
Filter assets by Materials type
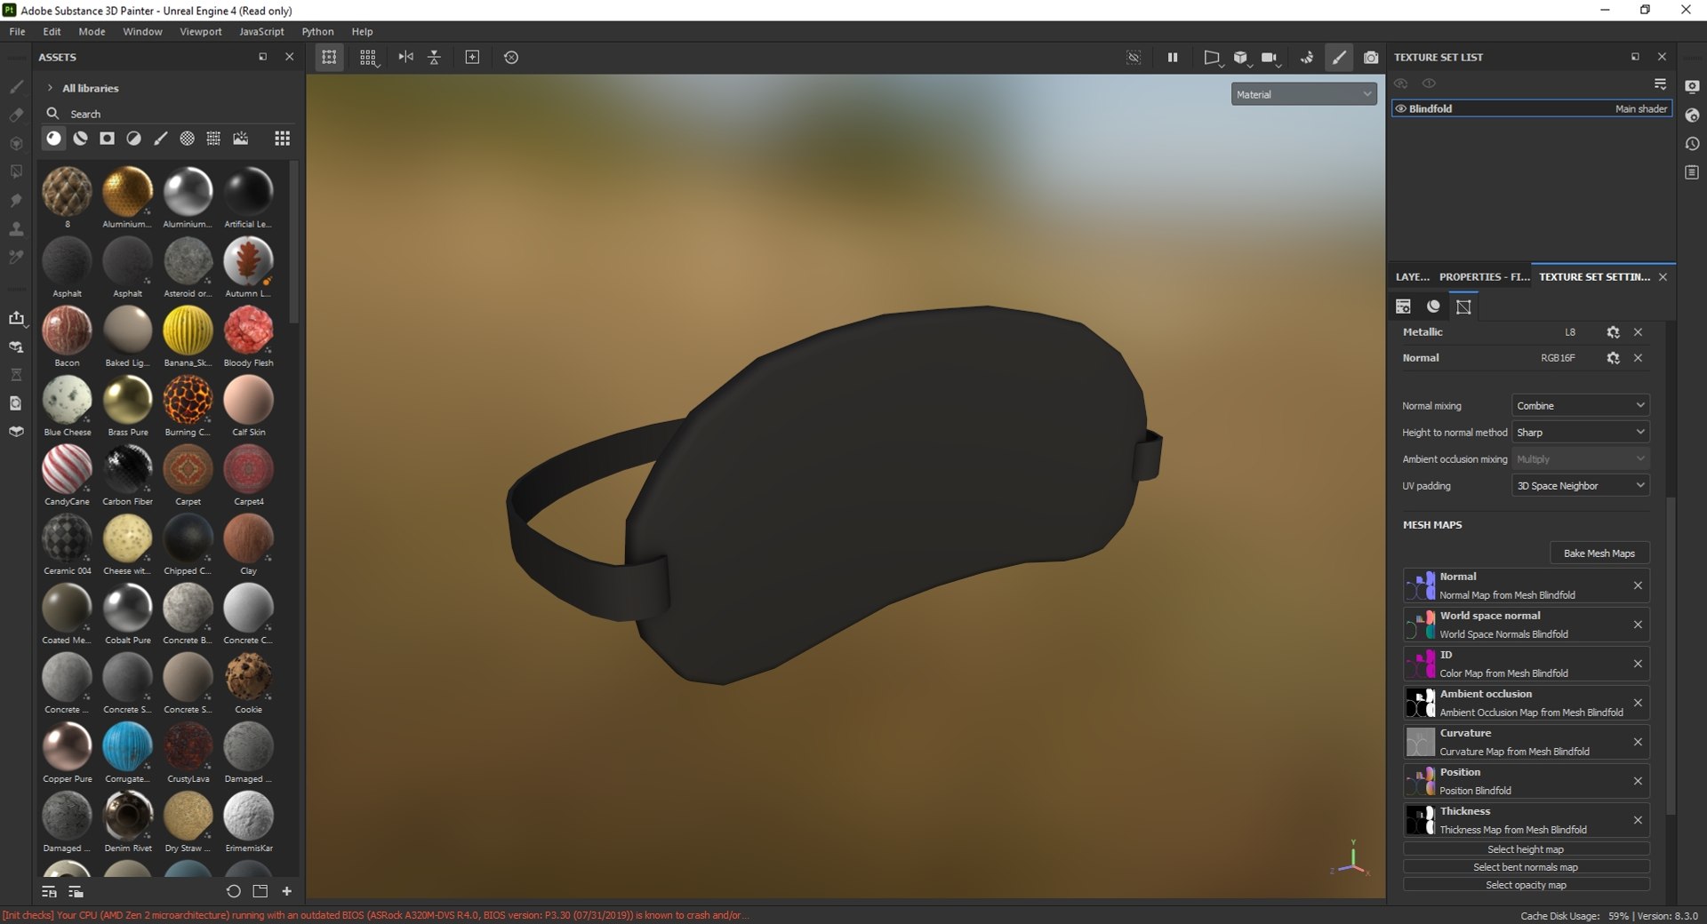pos(54,139)
